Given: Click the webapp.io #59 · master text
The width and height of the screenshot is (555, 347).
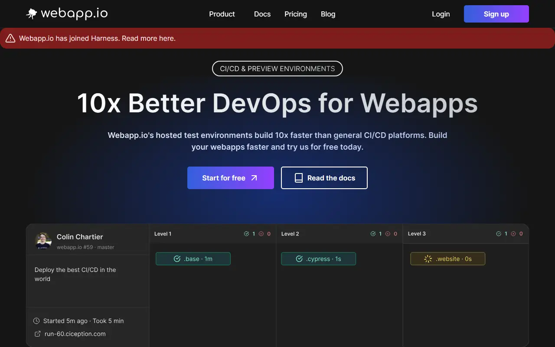Looking at the screenshot, I should coord(85,247).
